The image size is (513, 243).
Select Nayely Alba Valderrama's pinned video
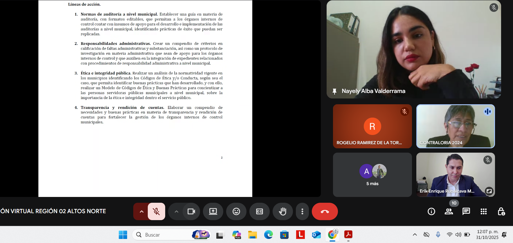pyautogui.click(x=413, y=49)
